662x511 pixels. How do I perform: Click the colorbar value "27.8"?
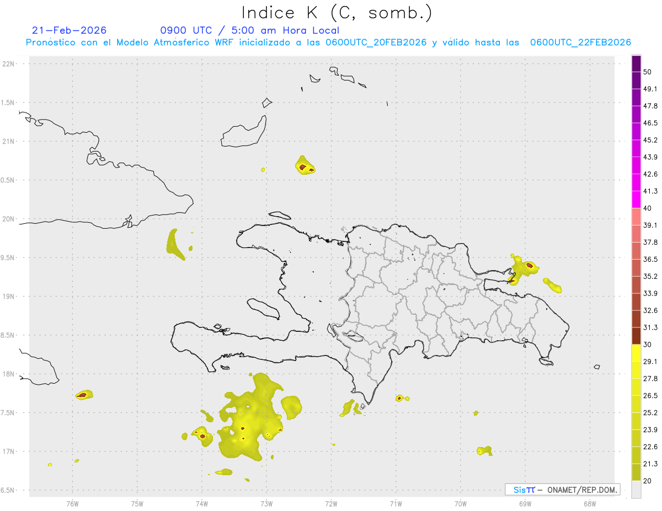[650, 379]
